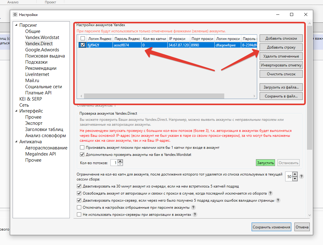Collapse the Антикапча tree node

click(16, 142)
